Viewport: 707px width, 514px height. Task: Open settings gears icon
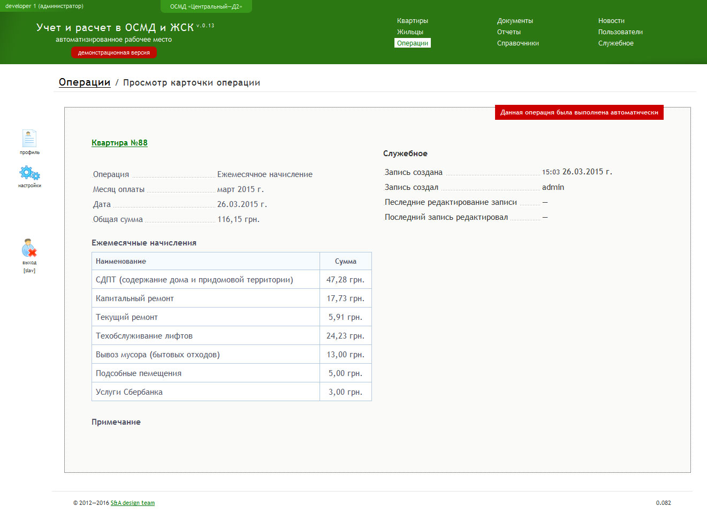click(x=29, y=173)
